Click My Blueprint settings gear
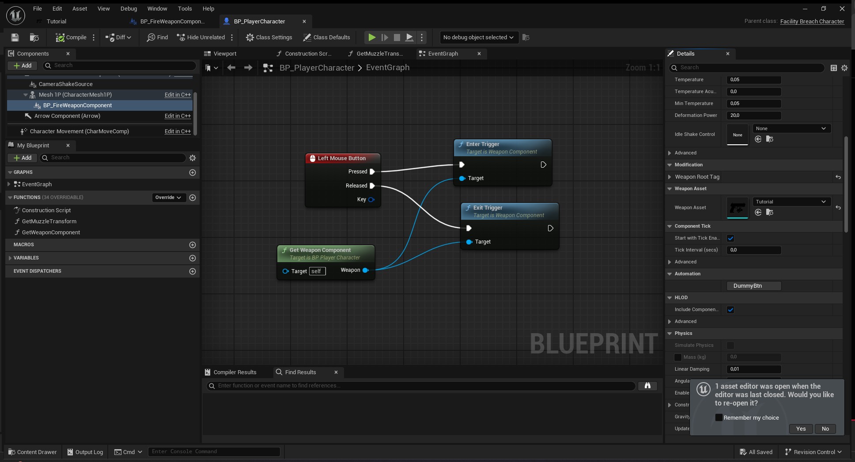 pyautogui.click(x=193, y=158)
